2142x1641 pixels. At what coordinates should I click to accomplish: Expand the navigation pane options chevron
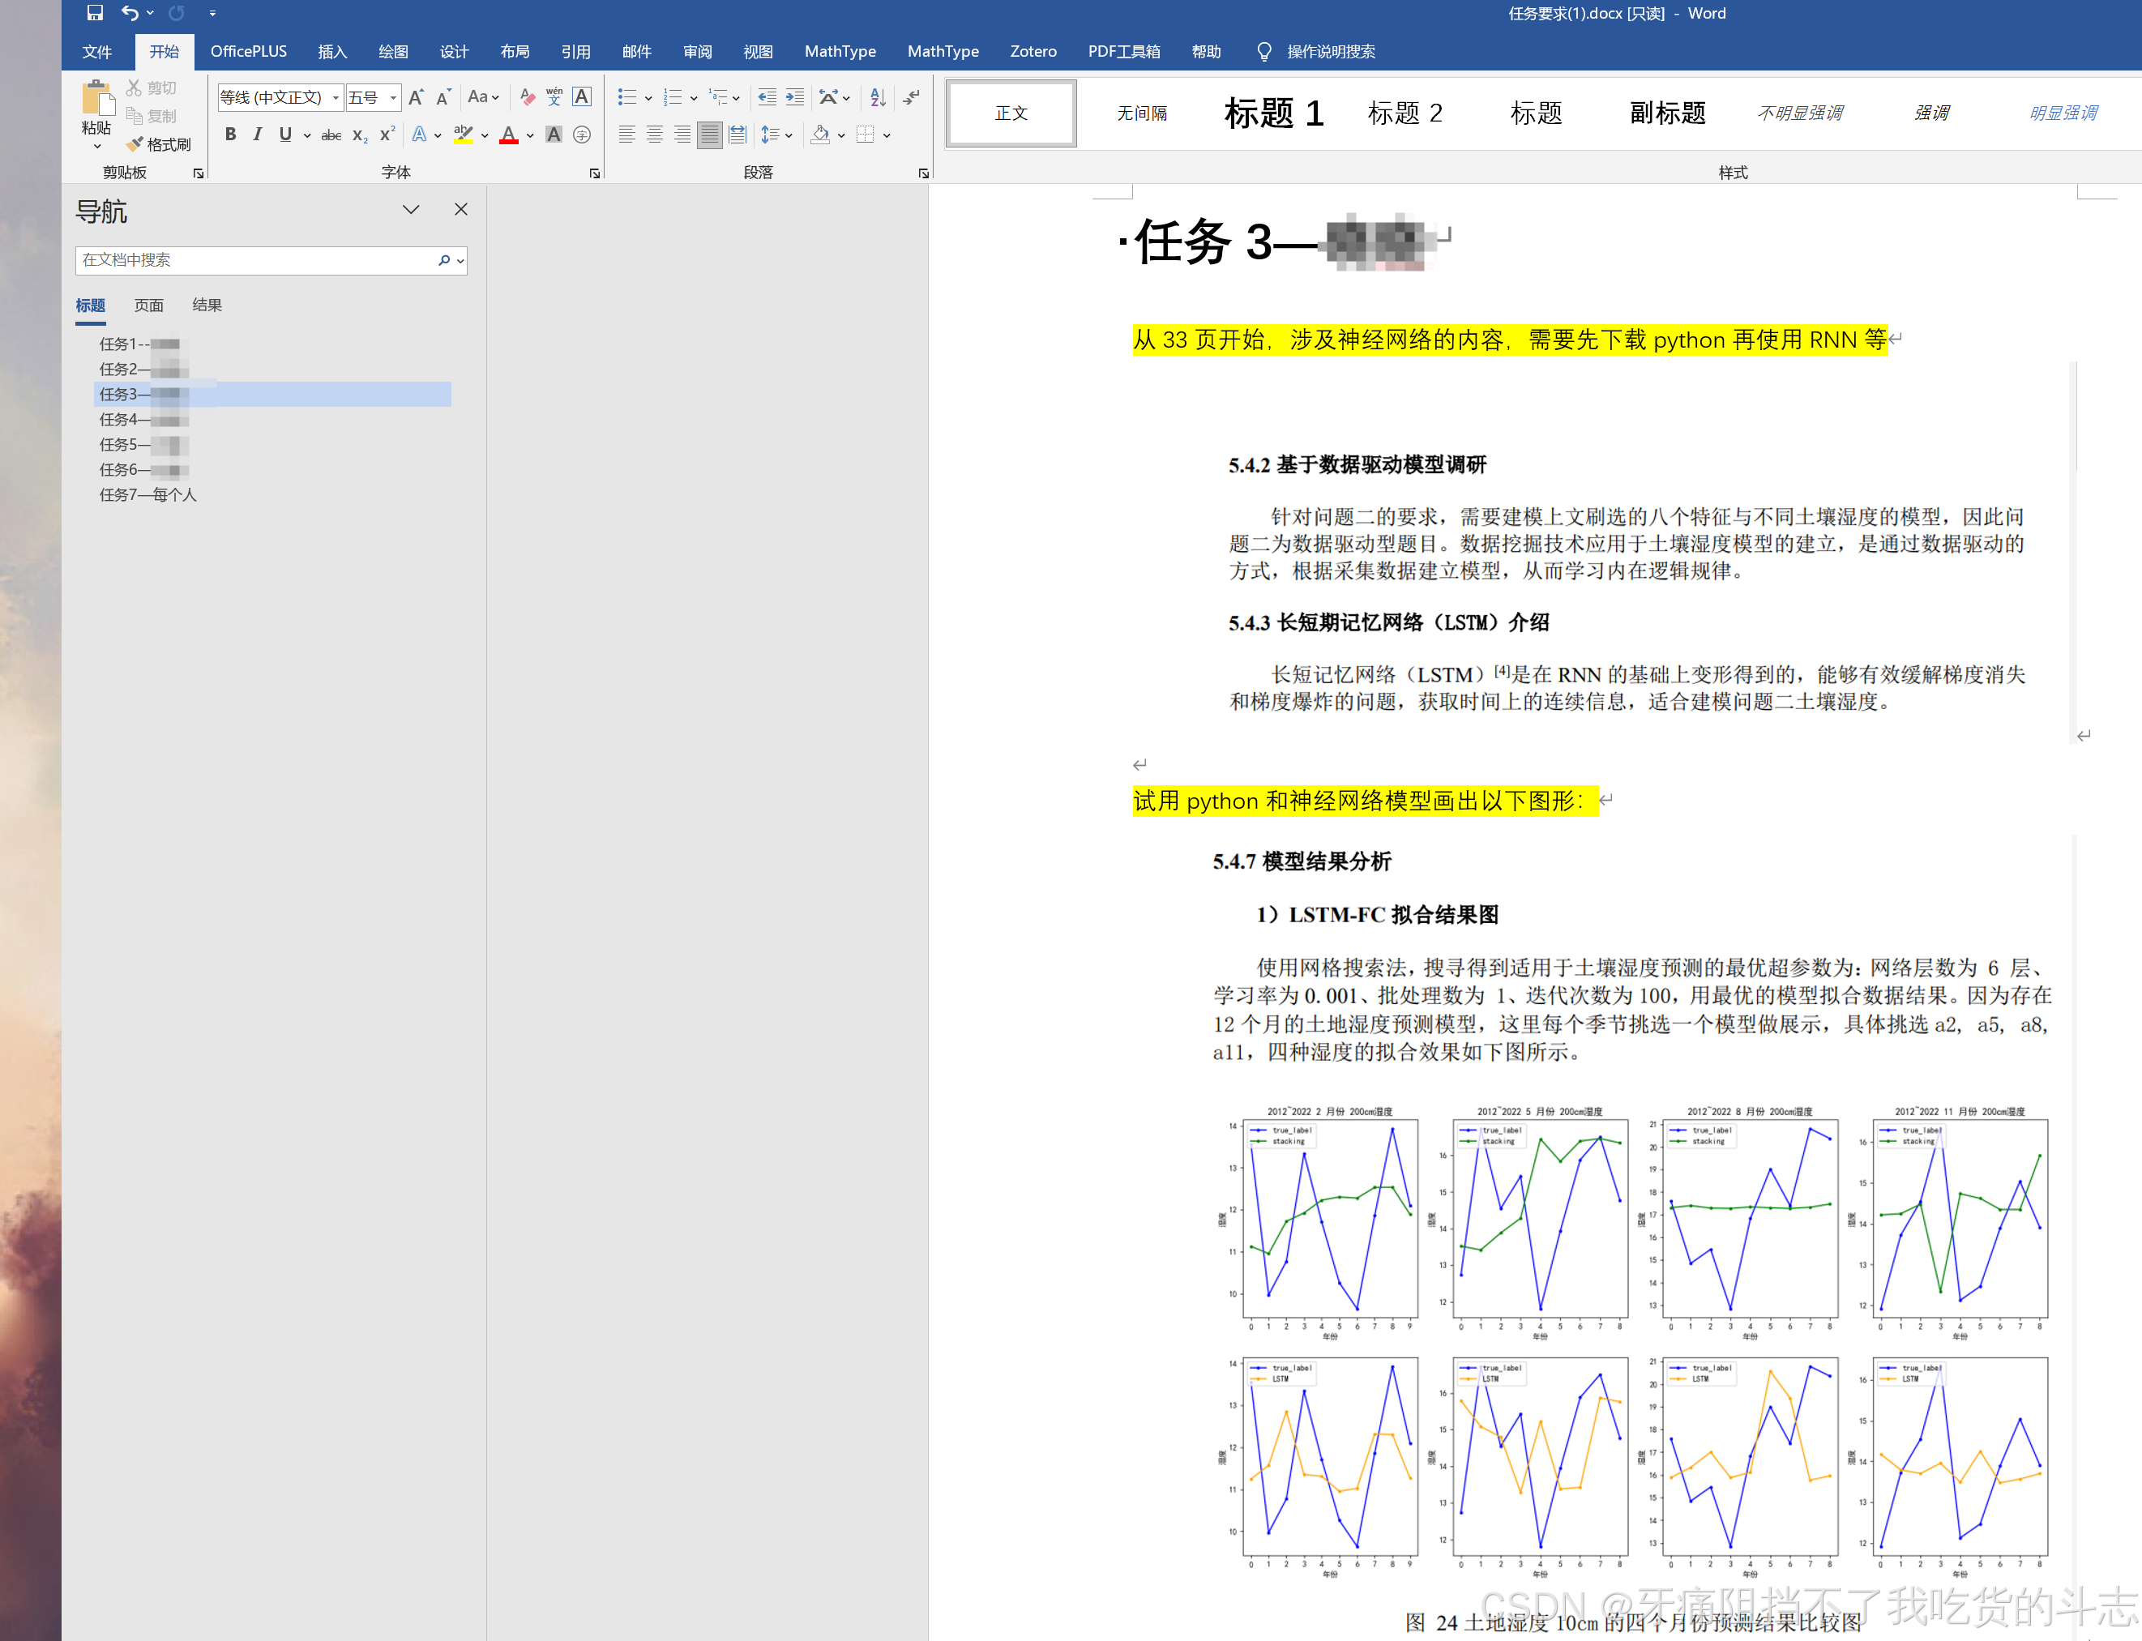(x=411, y=209)
